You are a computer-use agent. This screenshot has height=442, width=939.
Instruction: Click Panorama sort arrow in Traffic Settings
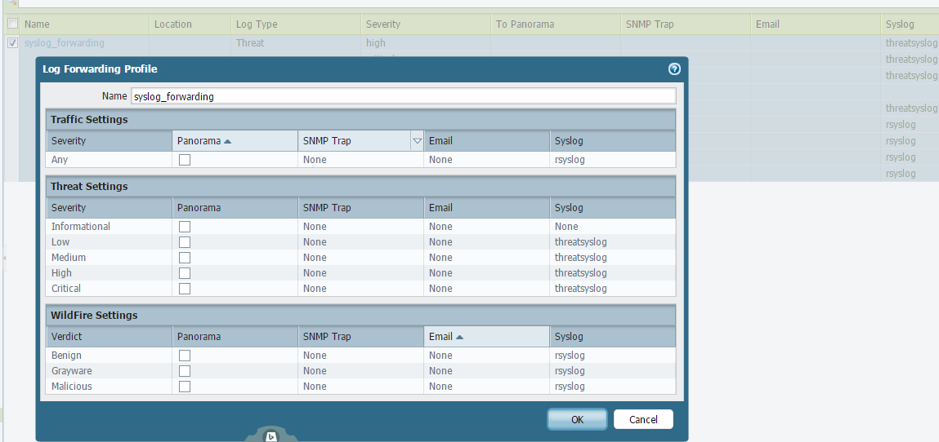tap(227, 141)
